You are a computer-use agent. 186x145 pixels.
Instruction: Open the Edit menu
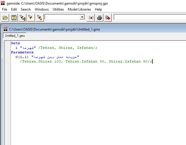pyautogui.click(x=14, y=9)
